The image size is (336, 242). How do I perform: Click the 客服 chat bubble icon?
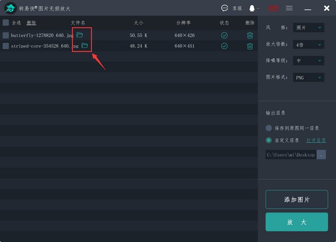point(225,8)
